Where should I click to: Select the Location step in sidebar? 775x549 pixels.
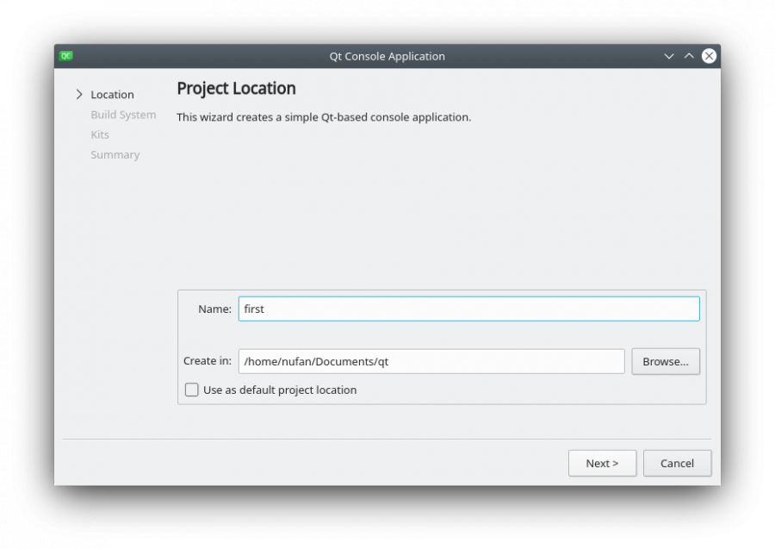point(112,95)
